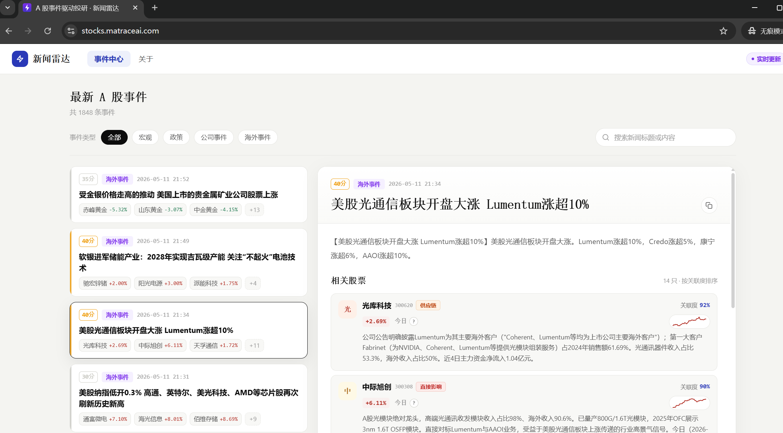The height and width of the screenshot is (433, 783).
Task: Open the 软银进军储能产业 event card
Action: (189, 262)
